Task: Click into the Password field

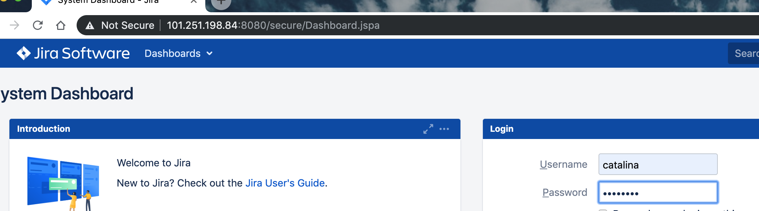Action: tap(658, 193)
